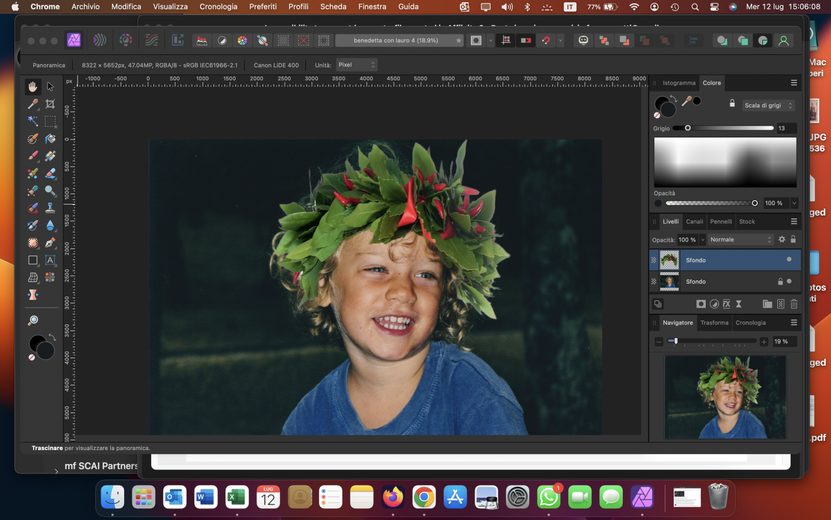
Task: Switch to the Canali tab
Action: pos(694,222)
